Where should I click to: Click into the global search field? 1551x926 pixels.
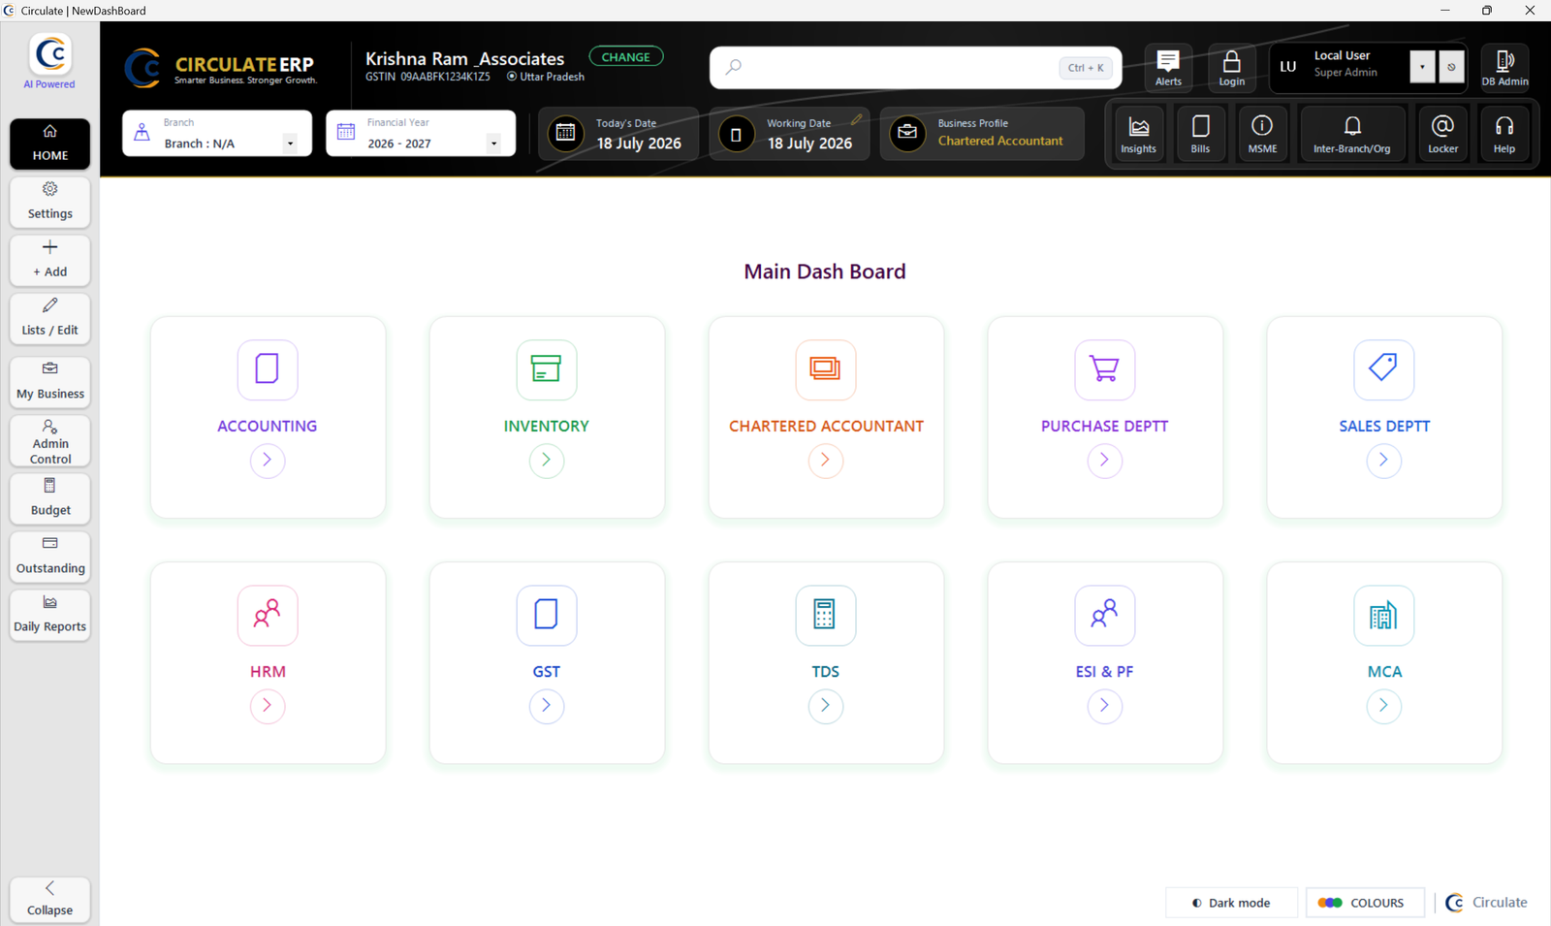click(916, 68)
